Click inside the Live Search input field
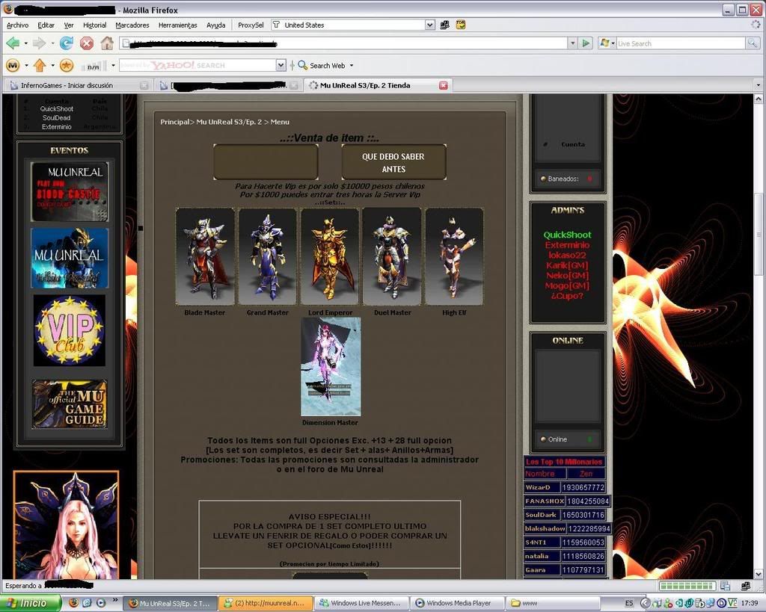The height and width of the screenshot is (612, 766). click(x=681, y=43)
